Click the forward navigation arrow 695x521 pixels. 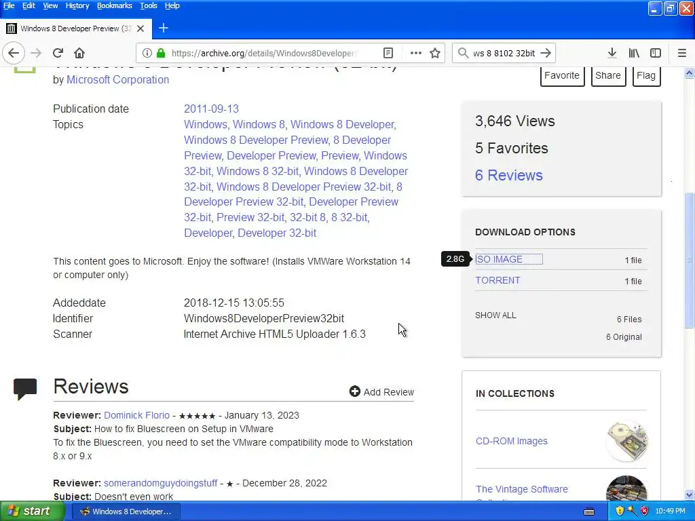[36, 53]
